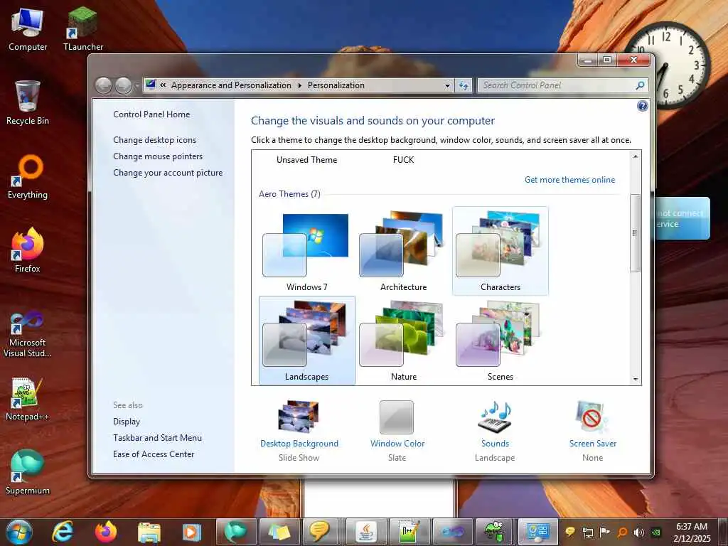Open Display under See also

point(127,421)
